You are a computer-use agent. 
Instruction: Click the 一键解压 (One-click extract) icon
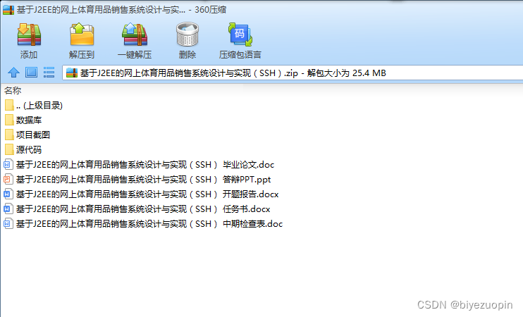coord(135,35)
